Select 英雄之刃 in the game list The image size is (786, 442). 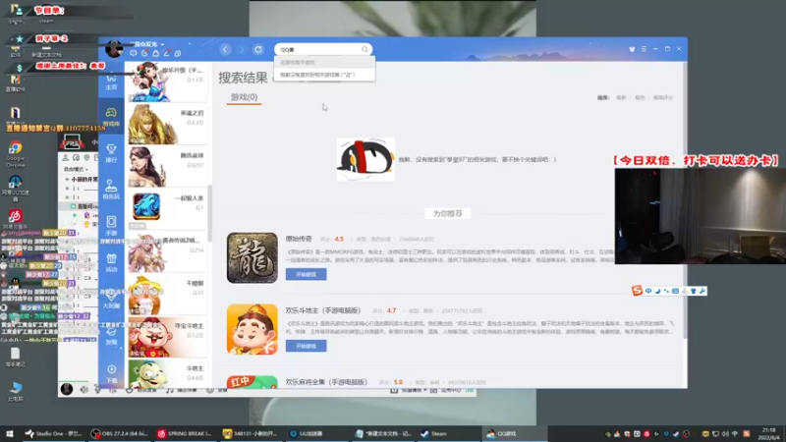[167, 125]
